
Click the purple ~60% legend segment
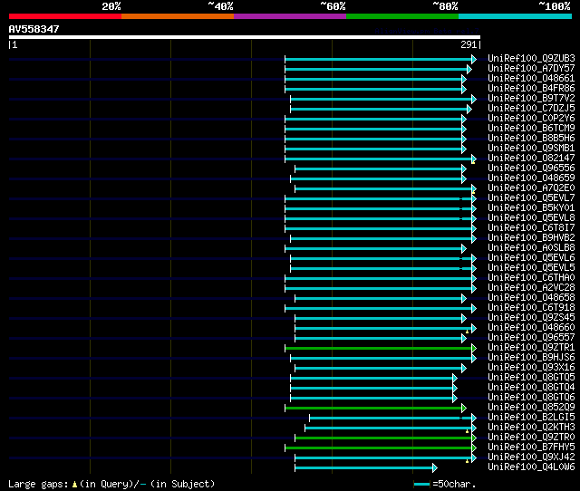click(x=290, y=16)
